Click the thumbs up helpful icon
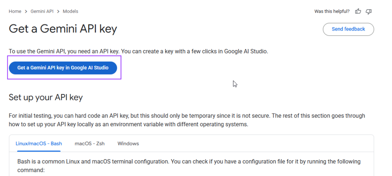 click(358, 11)
